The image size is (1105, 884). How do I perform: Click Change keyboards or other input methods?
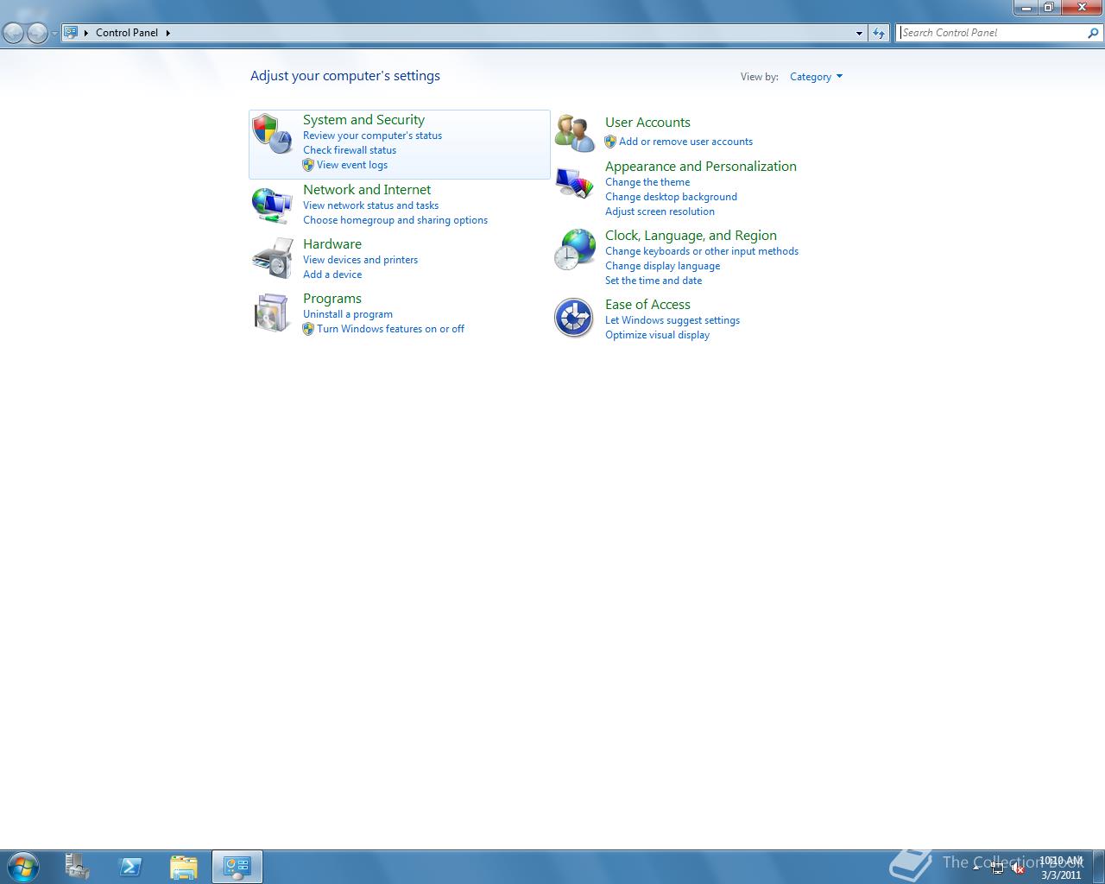coord(702,251)
